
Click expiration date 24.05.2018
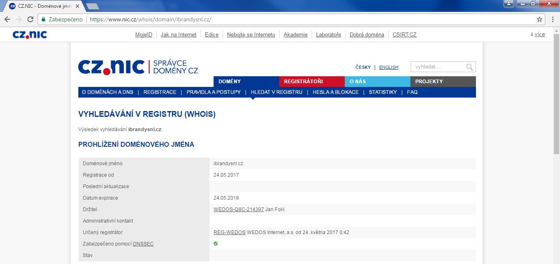pos(226,198)
